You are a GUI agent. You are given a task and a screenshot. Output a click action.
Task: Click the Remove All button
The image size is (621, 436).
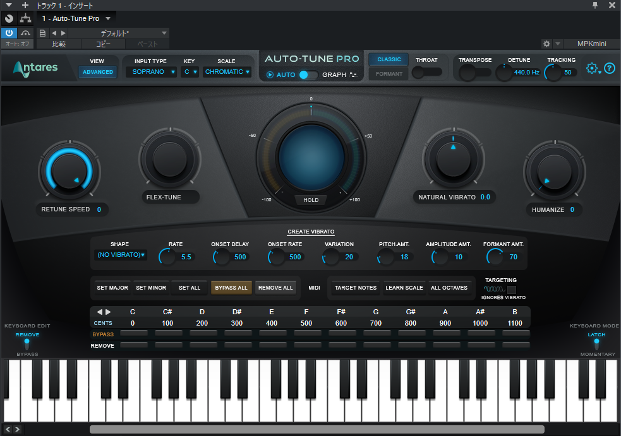tap(275, 288)
